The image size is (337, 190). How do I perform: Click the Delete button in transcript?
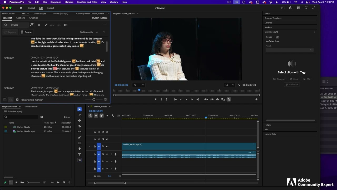coord(26,32)
